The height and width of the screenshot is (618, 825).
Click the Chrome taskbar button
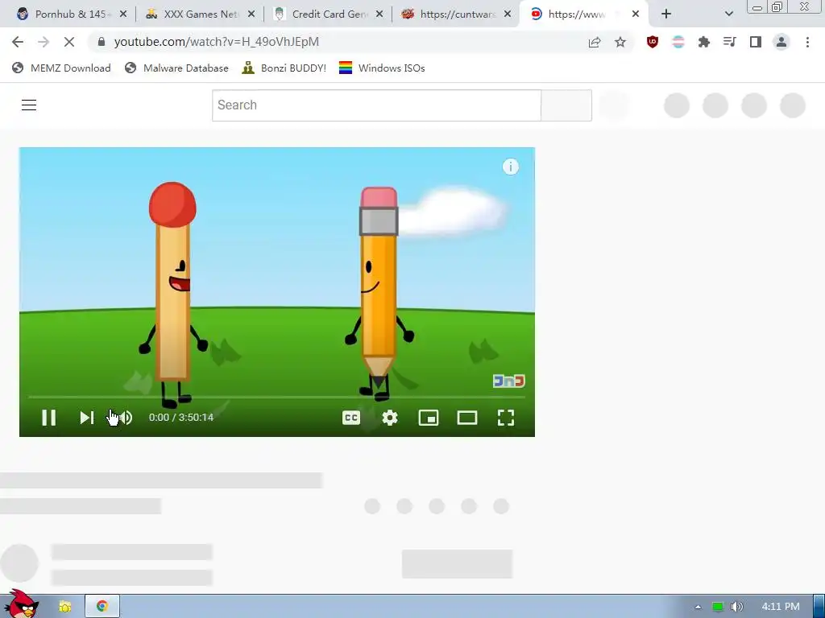point(102,607)
